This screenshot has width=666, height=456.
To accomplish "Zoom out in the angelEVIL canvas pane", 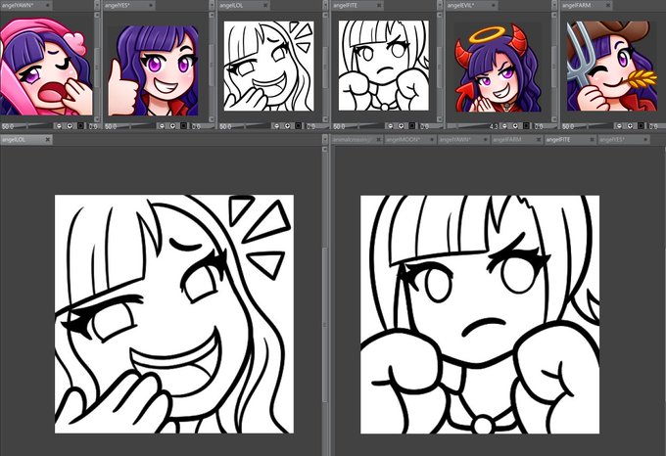I will tap(504, 126).
